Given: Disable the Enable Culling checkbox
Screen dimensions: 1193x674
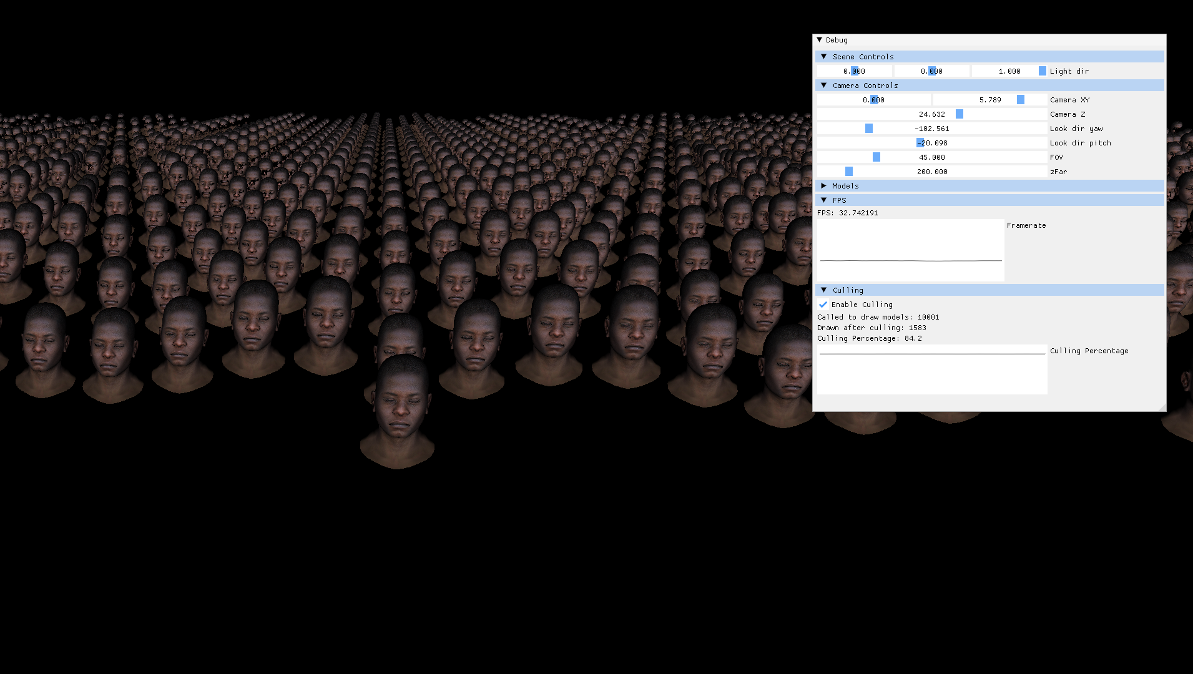Looking at the screenshot, I should [823, 305].
